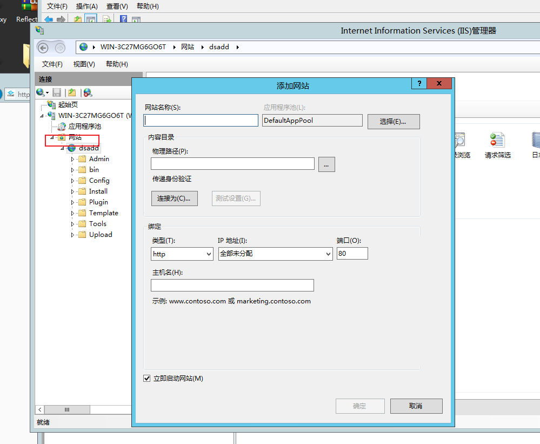The width and height of the screenshot is (540, 444).
Task: Click the 连接为(C)... button
Action: point(175,198)
